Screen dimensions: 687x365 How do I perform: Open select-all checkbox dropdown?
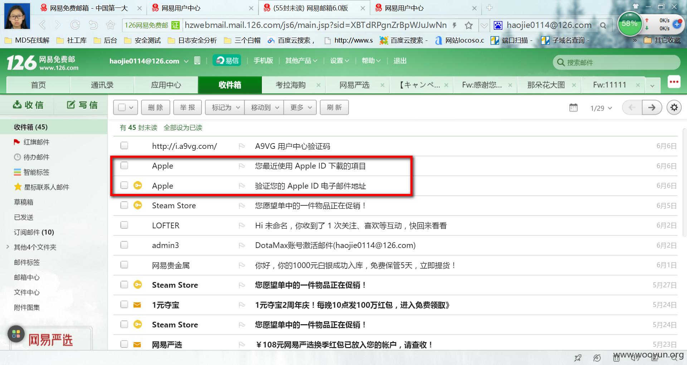click(x=131, y=108)
